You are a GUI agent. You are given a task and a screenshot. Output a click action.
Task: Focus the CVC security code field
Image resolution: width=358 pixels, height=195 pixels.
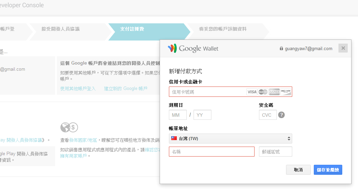click(x=268, y=115)
